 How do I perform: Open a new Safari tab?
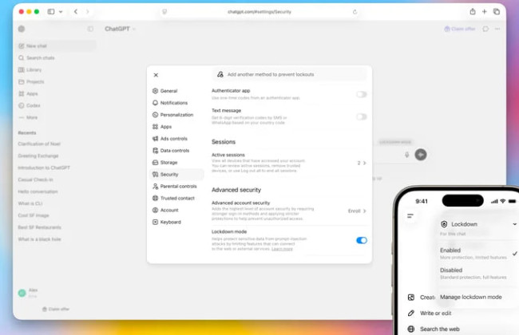[x=484, y=12]
